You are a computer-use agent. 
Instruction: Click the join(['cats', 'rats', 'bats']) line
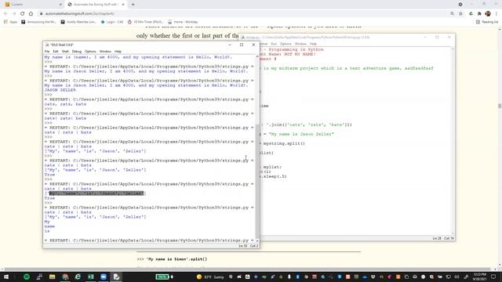[306, 125]
